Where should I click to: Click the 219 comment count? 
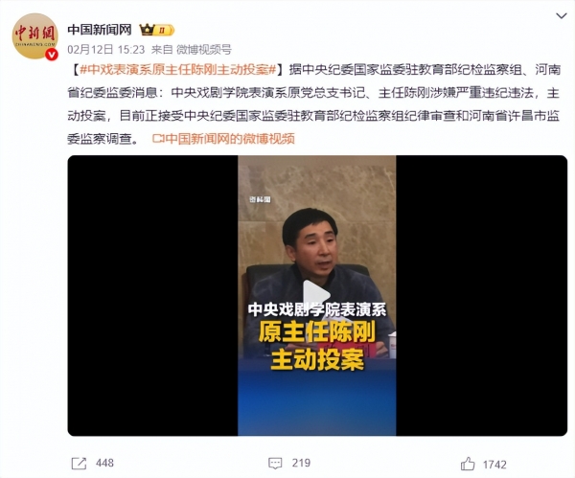301,463
